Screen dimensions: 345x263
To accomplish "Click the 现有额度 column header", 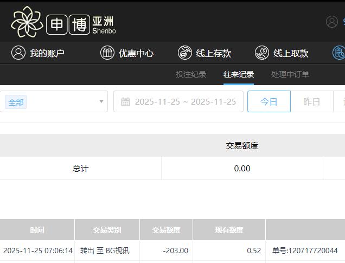I will click(229, 230).
